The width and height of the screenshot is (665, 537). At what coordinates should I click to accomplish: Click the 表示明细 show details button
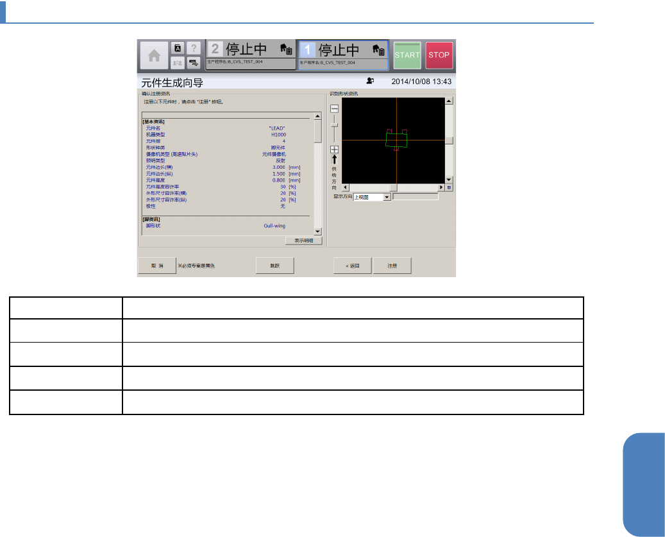(x=303, y=241)
